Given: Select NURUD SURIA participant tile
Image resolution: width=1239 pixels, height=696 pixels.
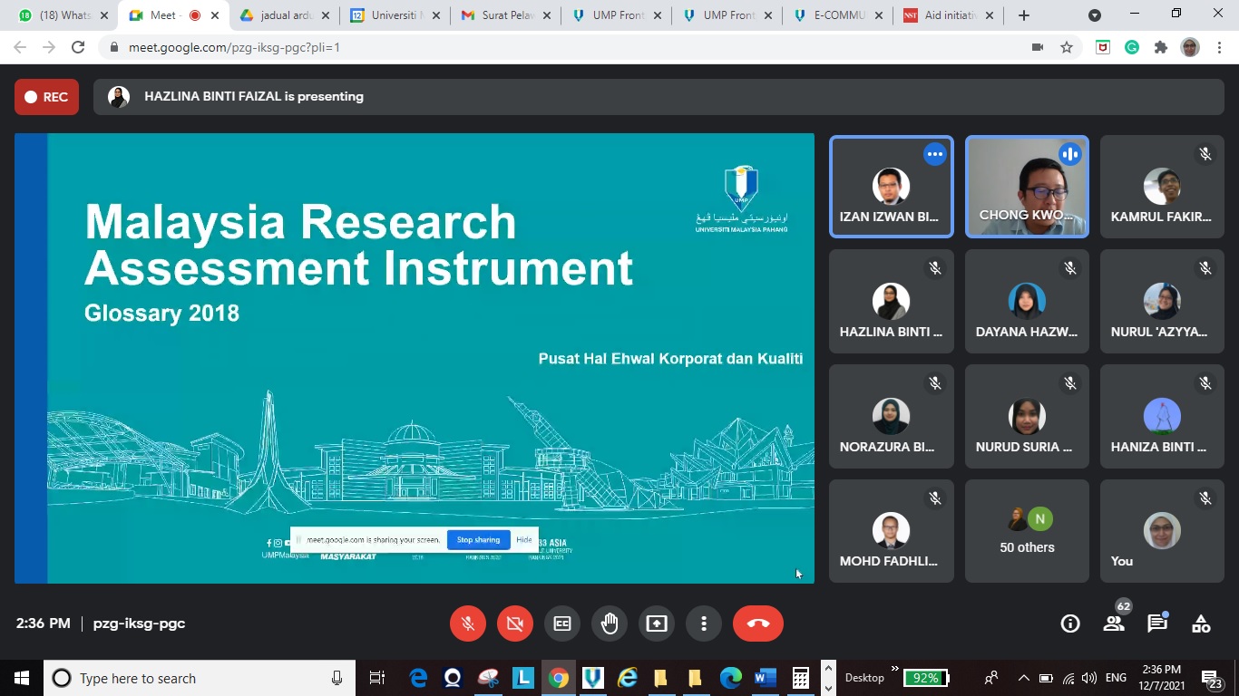Looking at the screenshot, I should (x=1027, y=417).
